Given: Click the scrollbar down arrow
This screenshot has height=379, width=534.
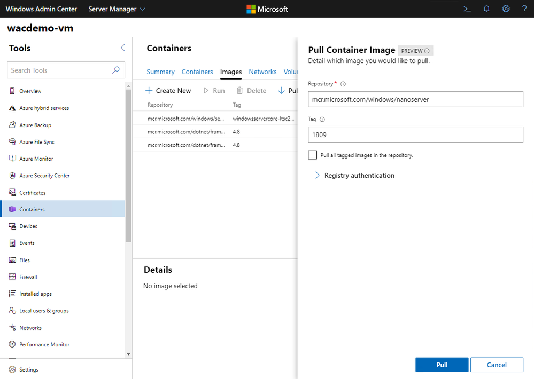Looking at the screenshot, I should point(128,354).
